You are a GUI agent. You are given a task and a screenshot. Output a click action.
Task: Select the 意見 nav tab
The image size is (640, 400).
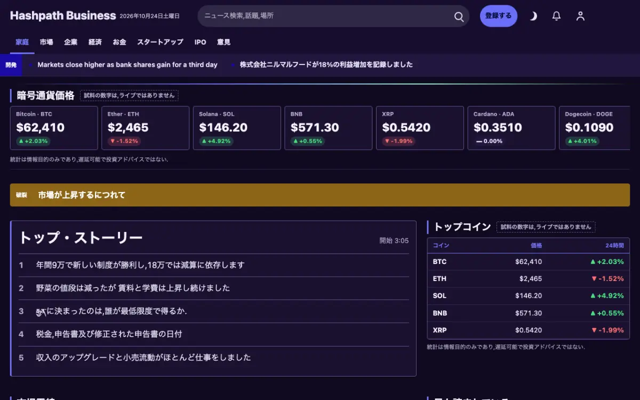click(224, 42)
